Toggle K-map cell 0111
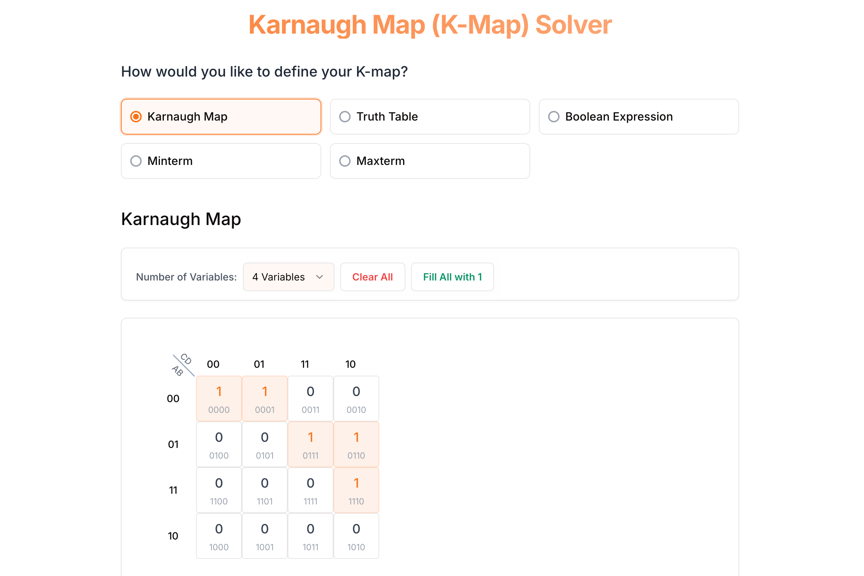 311,444
